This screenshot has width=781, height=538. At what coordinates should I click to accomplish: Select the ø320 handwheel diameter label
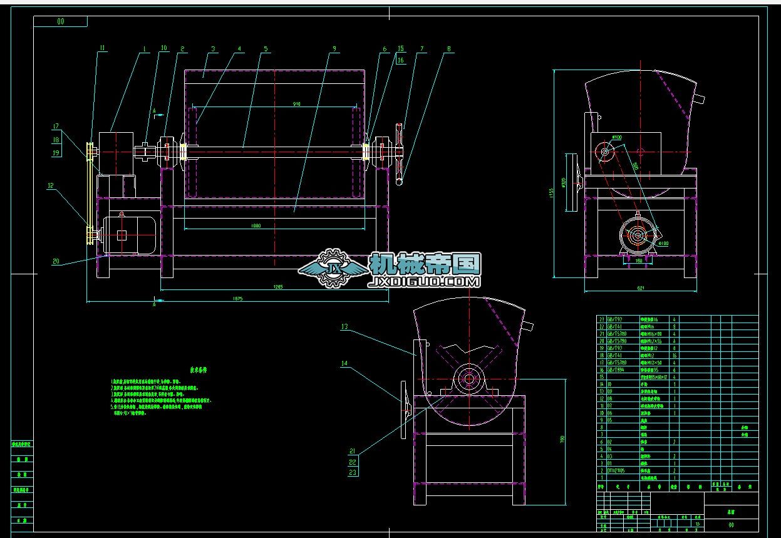point(563,184)
